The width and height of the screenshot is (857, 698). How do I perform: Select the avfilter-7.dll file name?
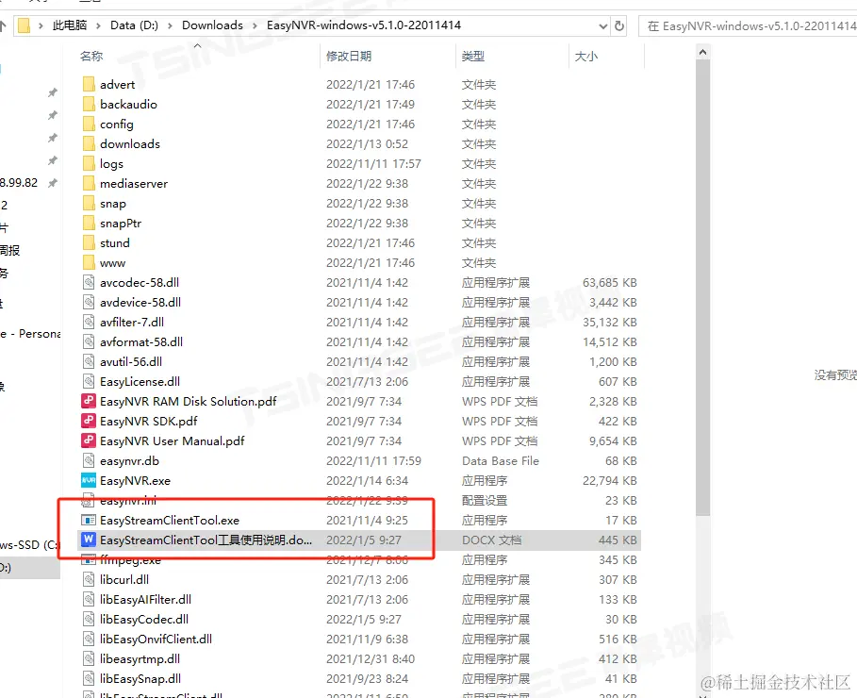[132, 323]
